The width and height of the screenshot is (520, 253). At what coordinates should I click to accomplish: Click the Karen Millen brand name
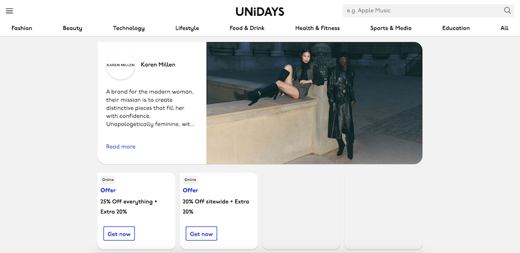point(158,65)
